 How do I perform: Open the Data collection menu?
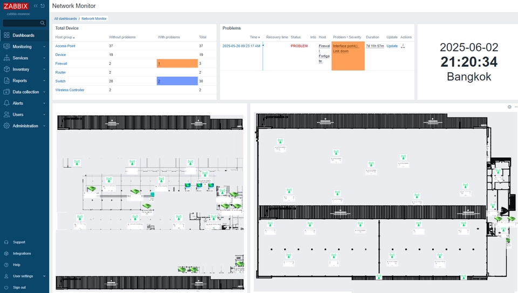(24, 92)
